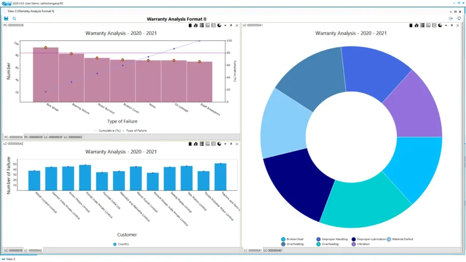The height and width of the screenshot is (262, 466).
Task: Click the export icon at top right
Action: pos(451,19)
